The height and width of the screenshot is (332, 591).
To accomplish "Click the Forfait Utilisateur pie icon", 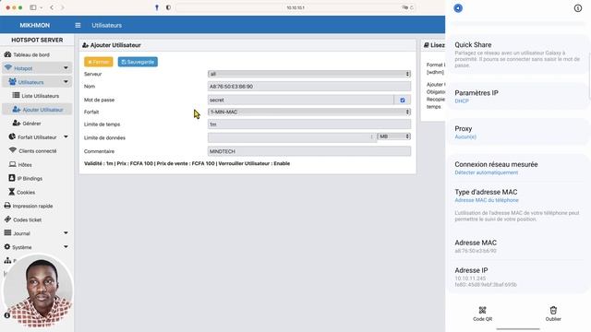I will (12, 137).
